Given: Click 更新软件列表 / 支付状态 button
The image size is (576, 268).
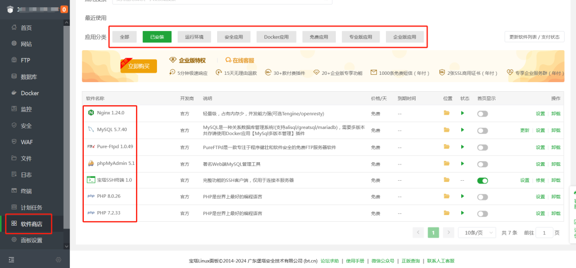Looking at the screenshot, I should pos(534,37).
